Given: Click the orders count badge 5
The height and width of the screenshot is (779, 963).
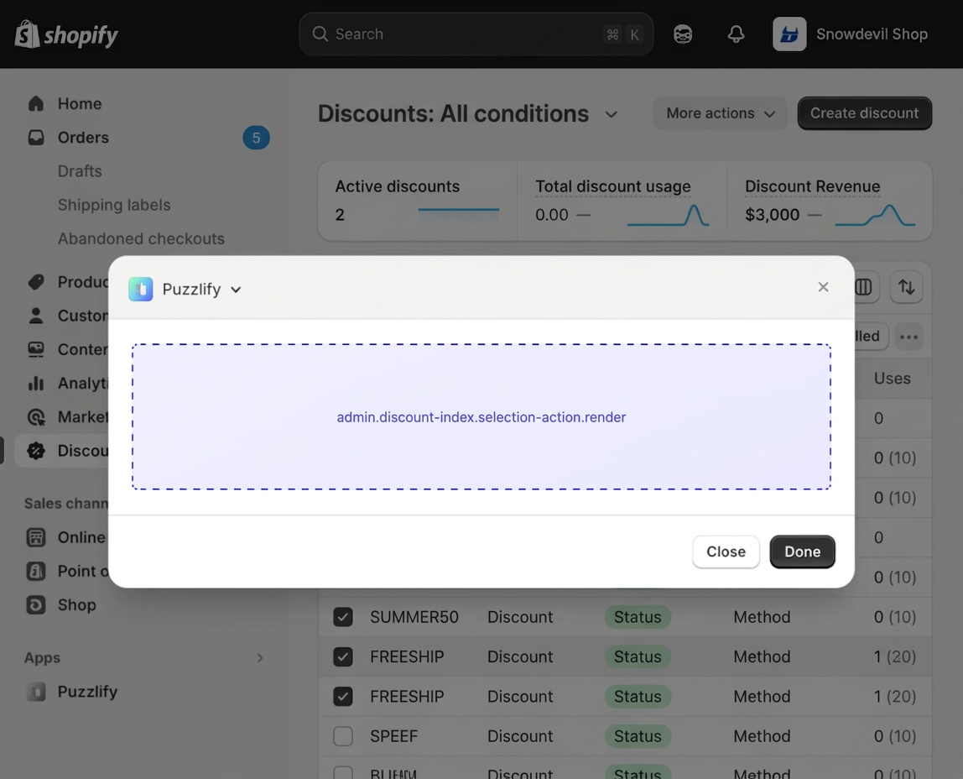Looking at the screenshot, I should click(256, 138).
